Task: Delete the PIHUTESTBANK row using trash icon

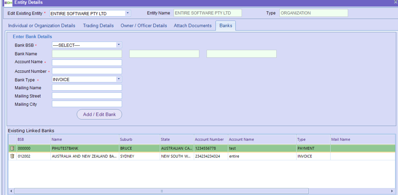Action: (12, 148)
